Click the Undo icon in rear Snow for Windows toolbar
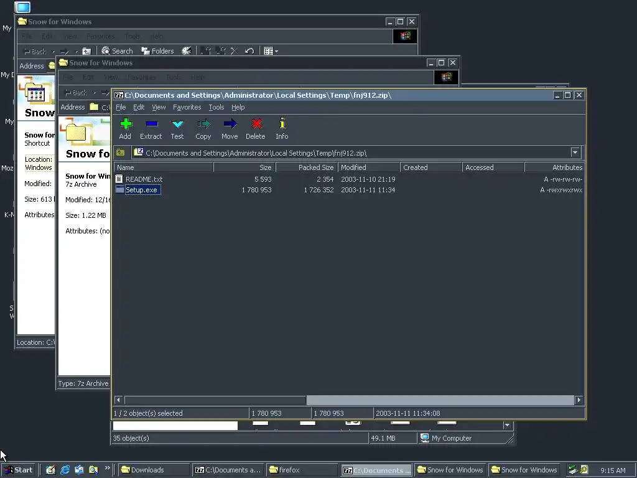The height and width of the screenshot is (478, 637). (249, 51)
